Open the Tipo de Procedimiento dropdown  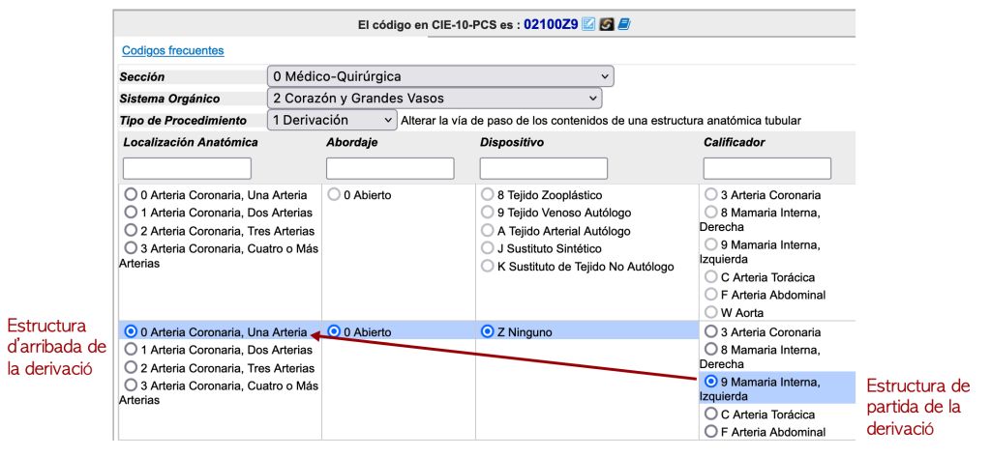click(x=332, y=121)
